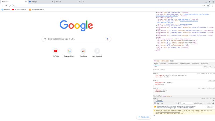
Task: Select the html.focus-outline-visible breadcrumb
Action: 161,61
